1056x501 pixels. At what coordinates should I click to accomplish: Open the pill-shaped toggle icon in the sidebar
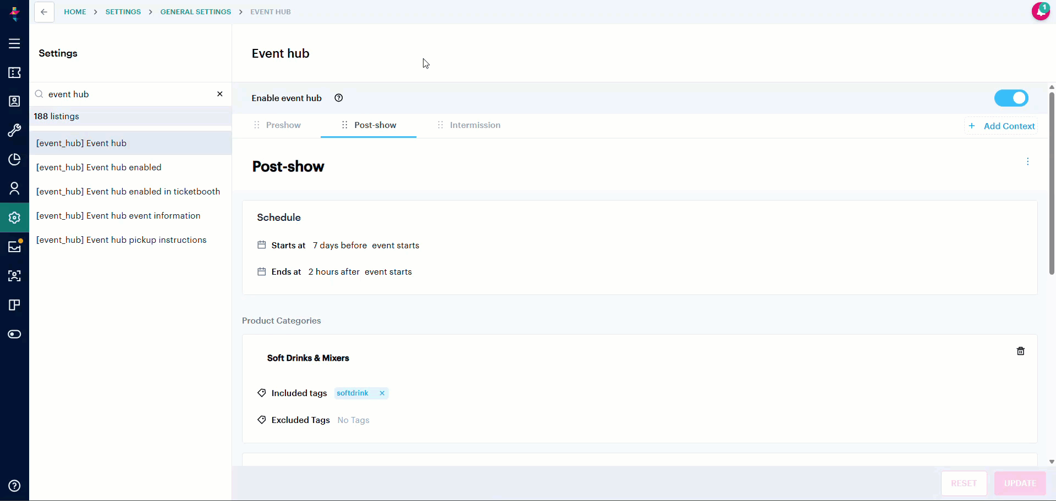click(x=14, y=334)
